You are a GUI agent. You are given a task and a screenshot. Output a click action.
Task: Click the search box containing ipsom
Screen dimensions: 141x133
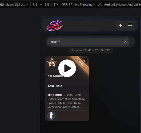88,42
